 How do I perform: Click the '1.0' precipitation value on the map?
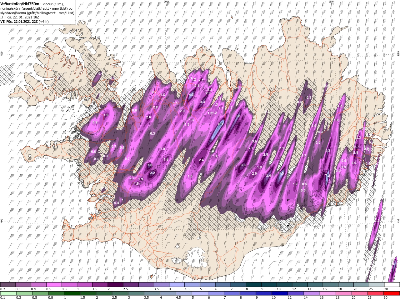coord(190,177)
